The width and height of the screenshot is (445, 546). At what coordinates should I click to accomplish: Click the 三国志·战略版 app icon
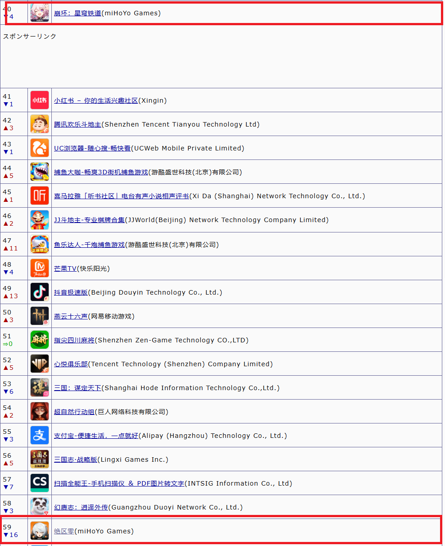pos(40,459)
